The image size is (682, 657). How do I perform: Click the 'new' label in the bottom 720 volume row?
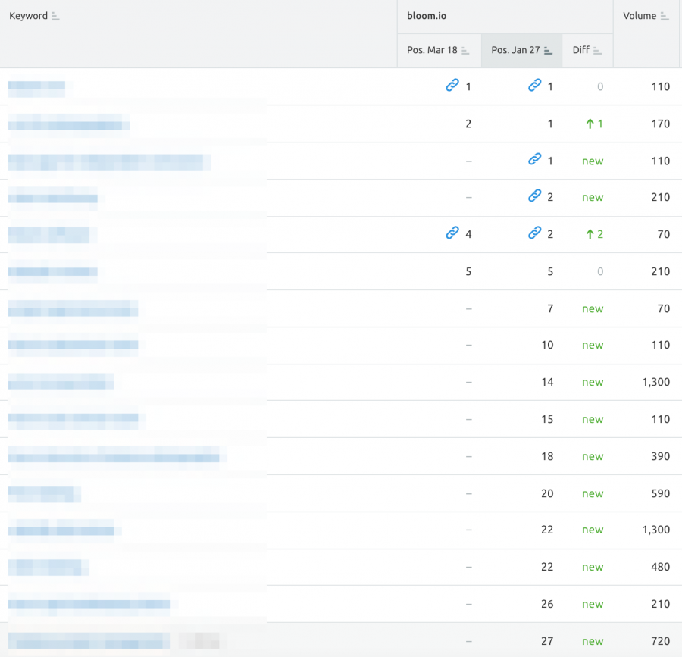pyautogui.click(x=593, y=641)
